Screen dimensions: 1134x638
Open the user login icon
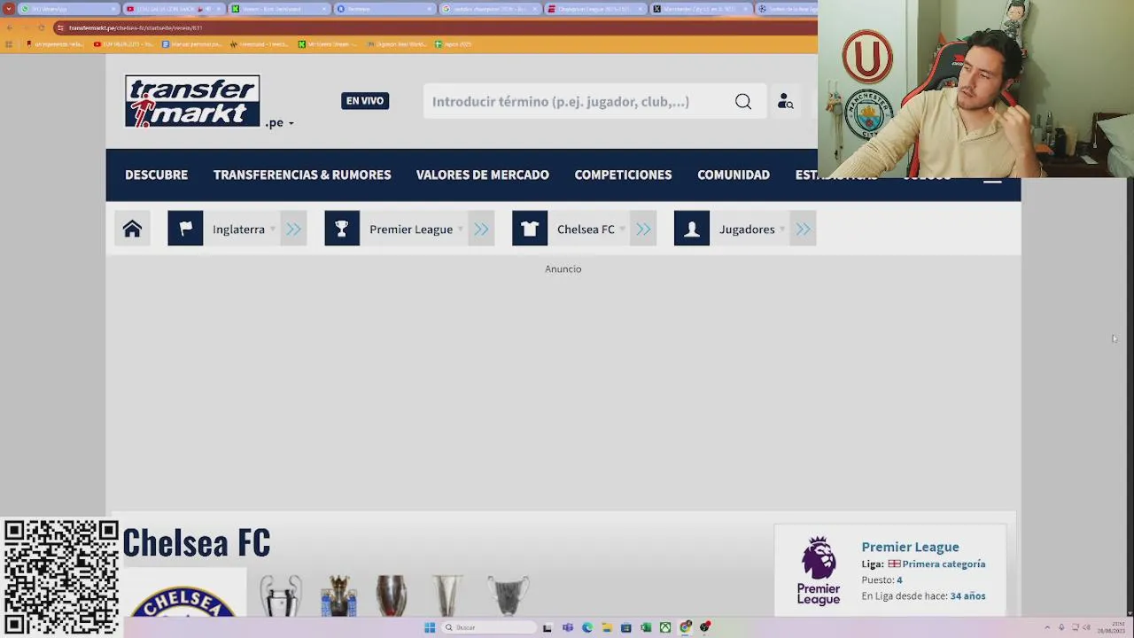[x=785, y=102]
